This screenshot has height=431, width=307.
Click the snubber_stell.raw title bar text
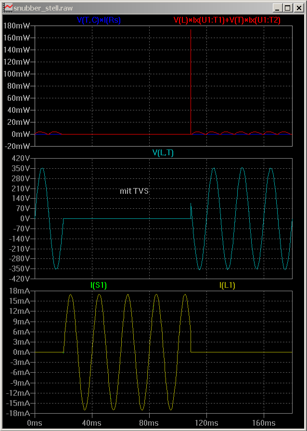pyautogui.click(x=43, y=8)
